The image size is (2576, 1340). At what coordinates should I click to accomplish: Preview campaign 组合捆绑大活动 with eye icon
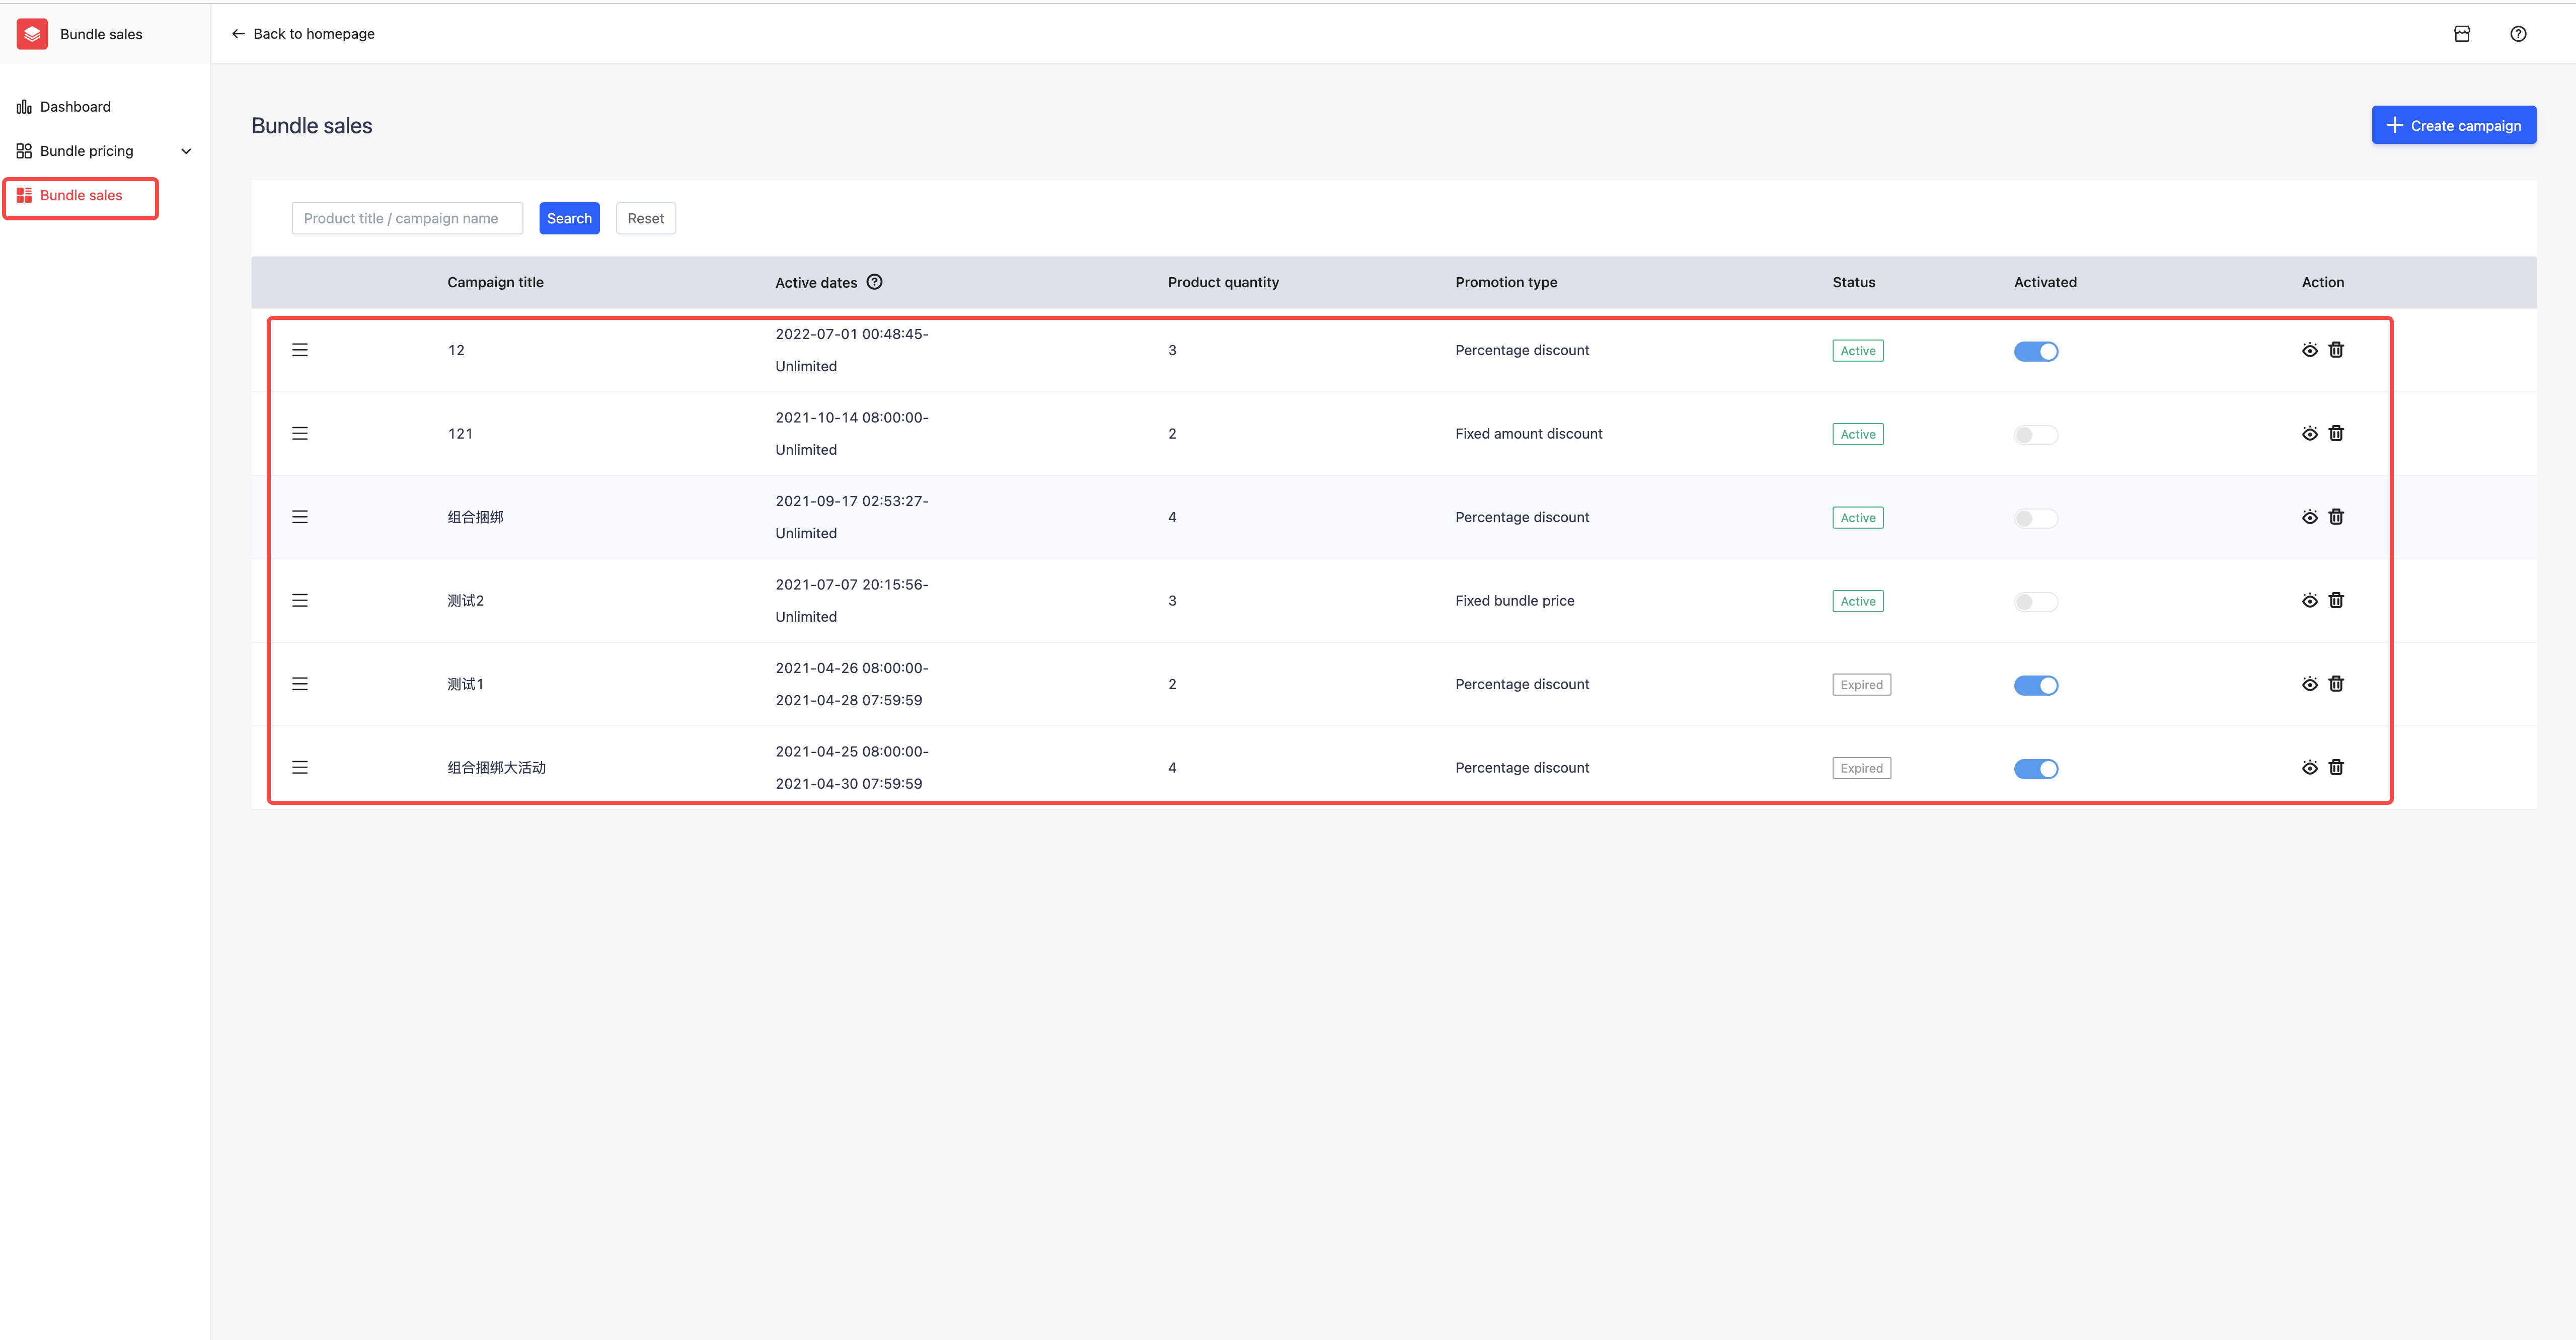(2309, 768)
